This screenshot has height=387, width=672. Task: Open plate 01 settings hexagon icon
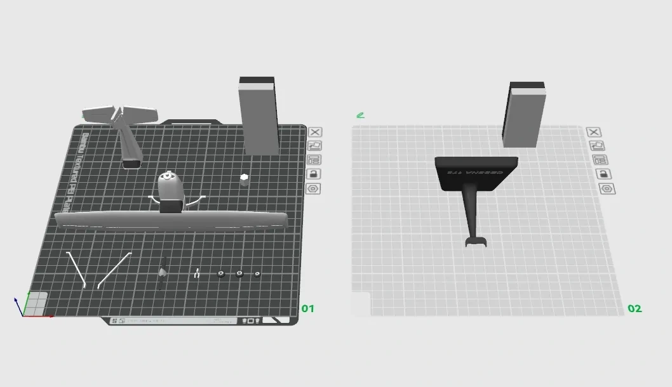click(x=313, y=189)
